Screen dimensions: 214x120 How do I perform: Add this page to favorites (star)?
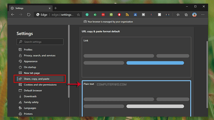[78, 15]
